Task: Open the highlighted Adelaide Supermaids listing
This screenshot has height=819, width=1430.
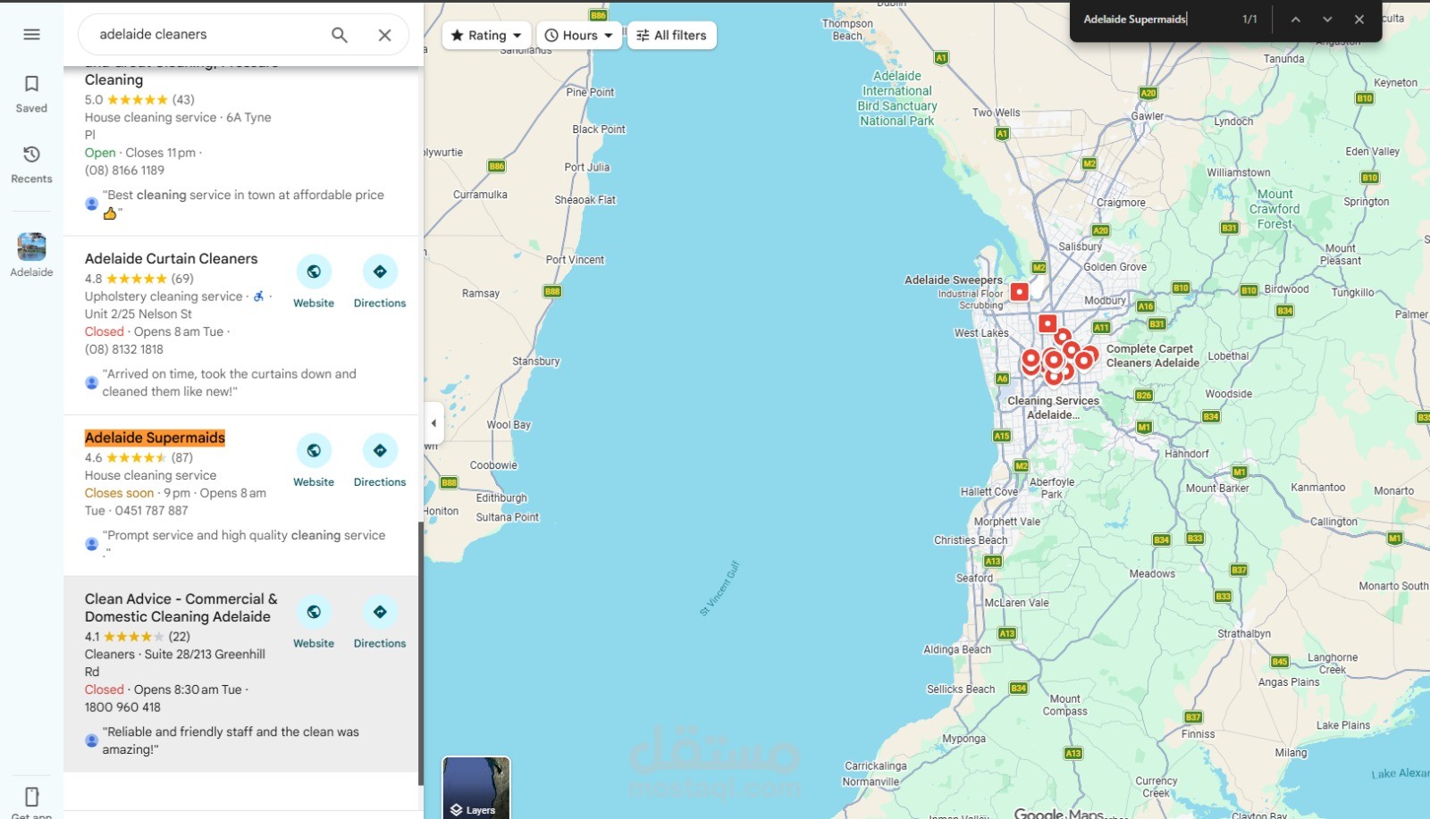Action: 155,438
